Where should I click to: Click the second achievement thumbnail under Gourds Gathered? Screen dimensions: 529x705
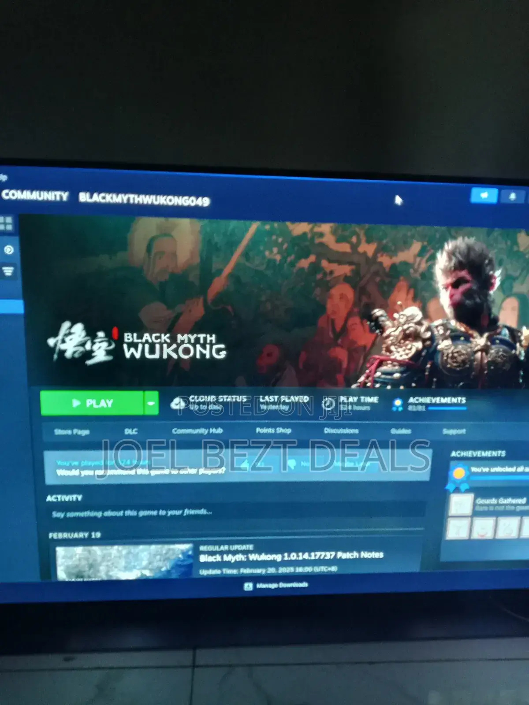tap(483, 527)
